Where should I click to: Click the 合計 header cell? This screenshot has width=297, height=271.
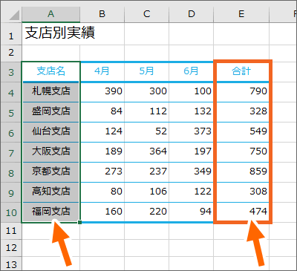pyautogui.click(x=241, y=72)
